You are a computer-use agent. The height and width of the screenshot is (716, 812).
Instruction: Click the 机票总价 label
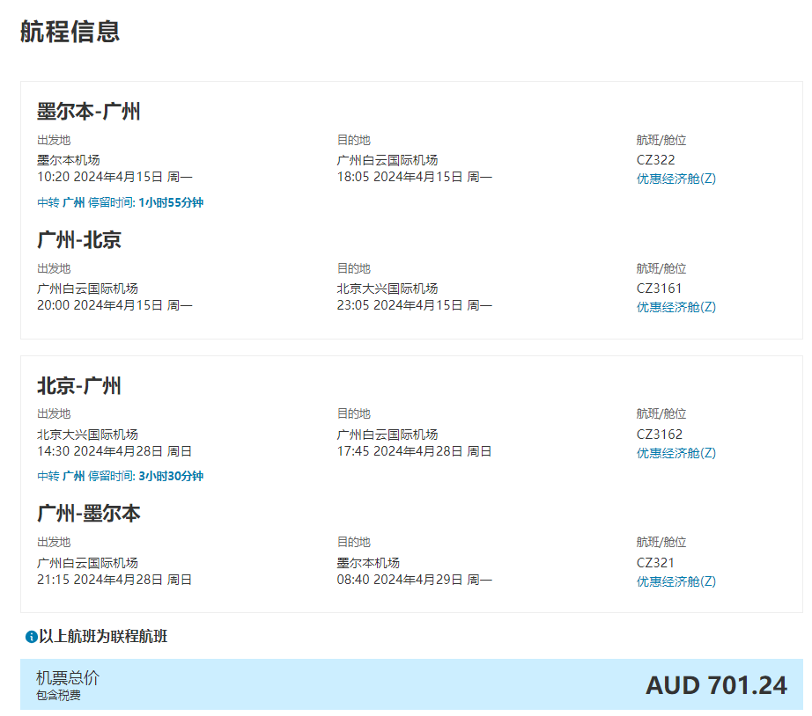coord(67,677)
